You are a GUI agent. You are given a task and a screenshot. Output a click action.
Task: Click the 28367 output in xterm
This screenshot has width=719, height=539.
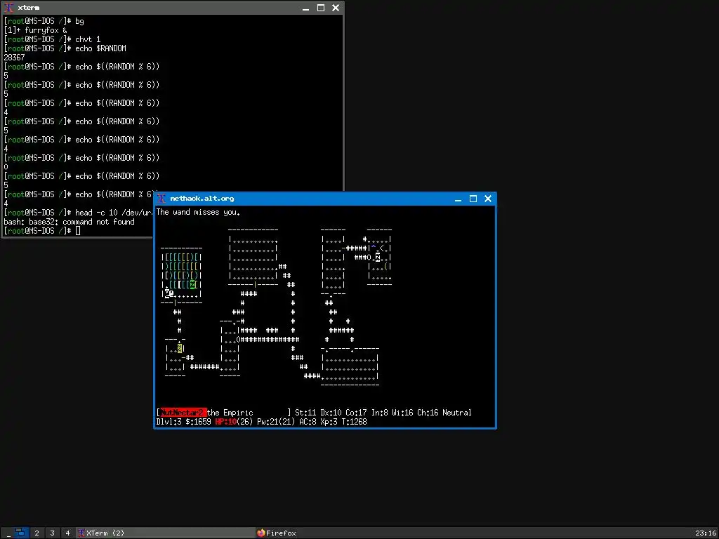point(14,58)
